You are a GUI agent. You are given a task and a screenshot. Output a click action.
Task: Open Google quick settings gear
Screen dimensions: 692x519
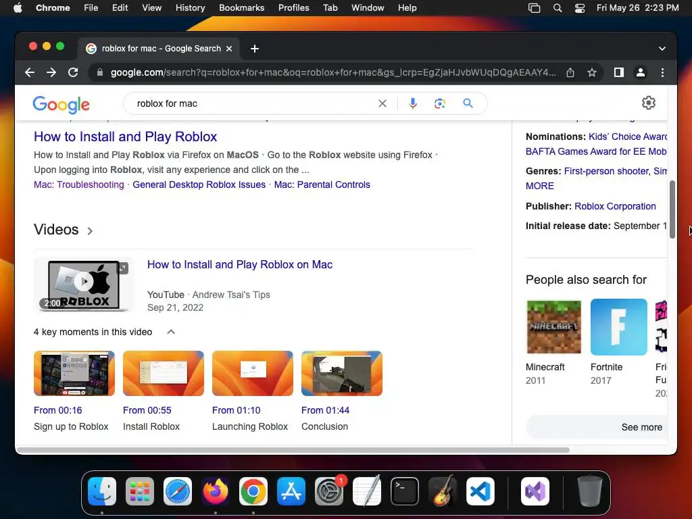pos(648,103)
